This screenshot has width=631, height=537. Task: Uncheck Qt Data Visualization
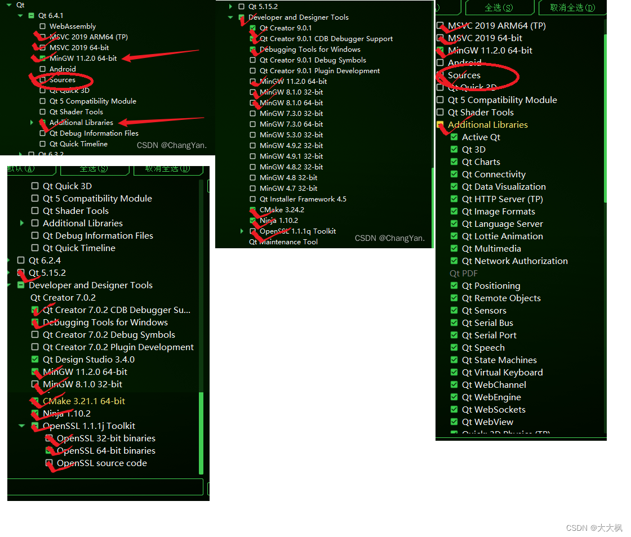coord(454,186)
